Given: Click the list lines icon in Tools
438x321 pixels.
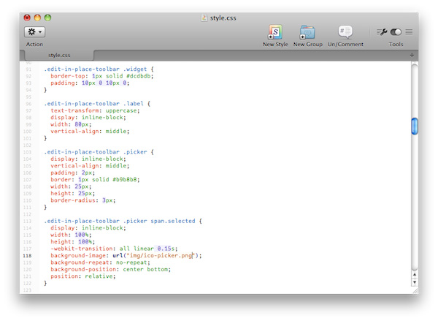Looking at the screenshot, I should pos(409,32).
